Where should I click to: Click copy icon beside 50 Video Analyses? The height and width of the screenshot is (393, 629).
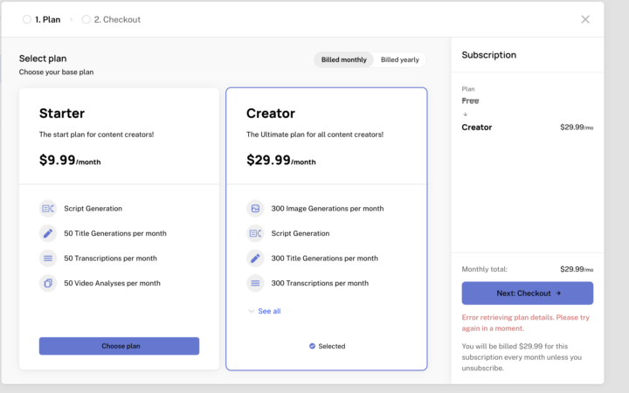[48, 283]
